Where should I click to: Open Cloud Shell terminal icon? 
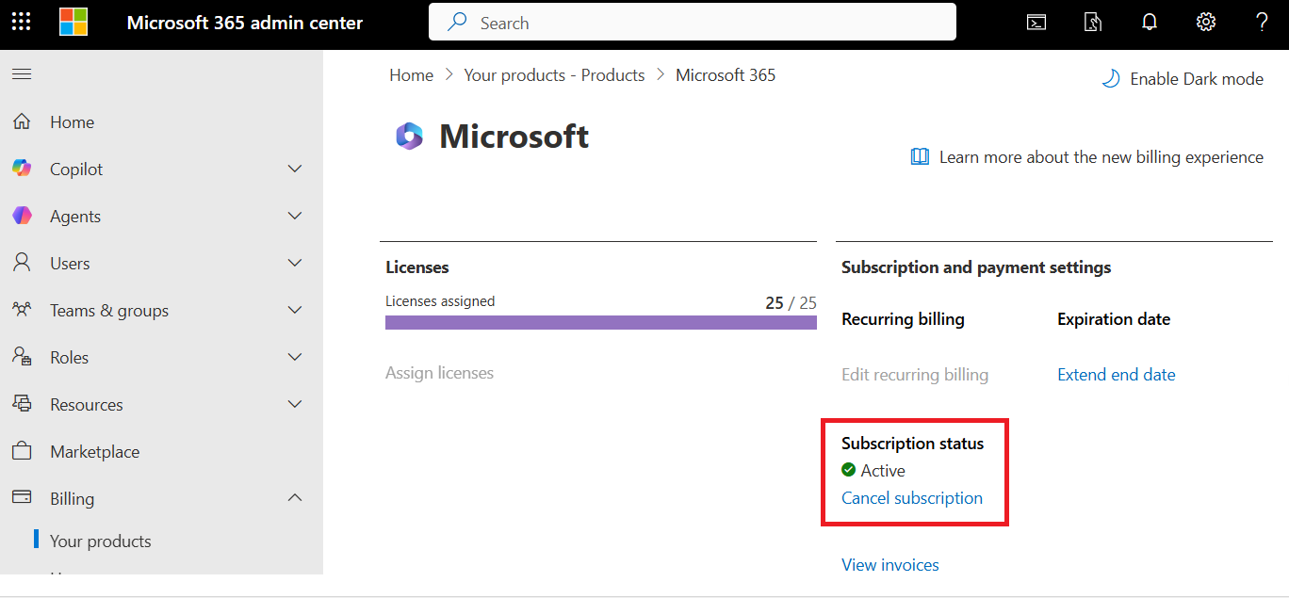click(x=1036, y=23)
